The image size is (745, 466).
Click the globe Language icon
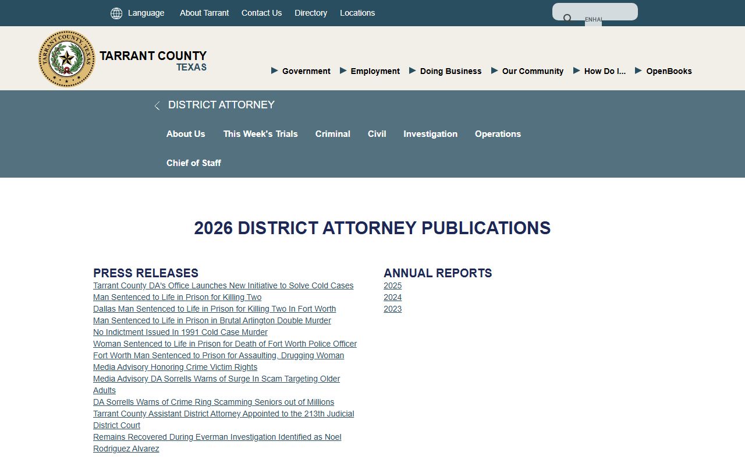coord(116,13)
